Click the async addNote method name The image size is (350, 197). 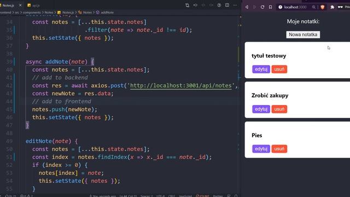click(x=57, y=62)
